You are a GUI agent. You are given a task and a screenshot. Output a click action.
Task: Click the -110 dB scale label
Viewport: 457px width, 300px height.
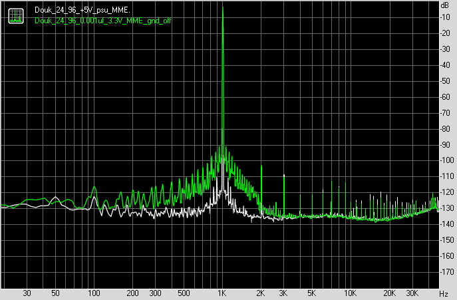[447, 176]
